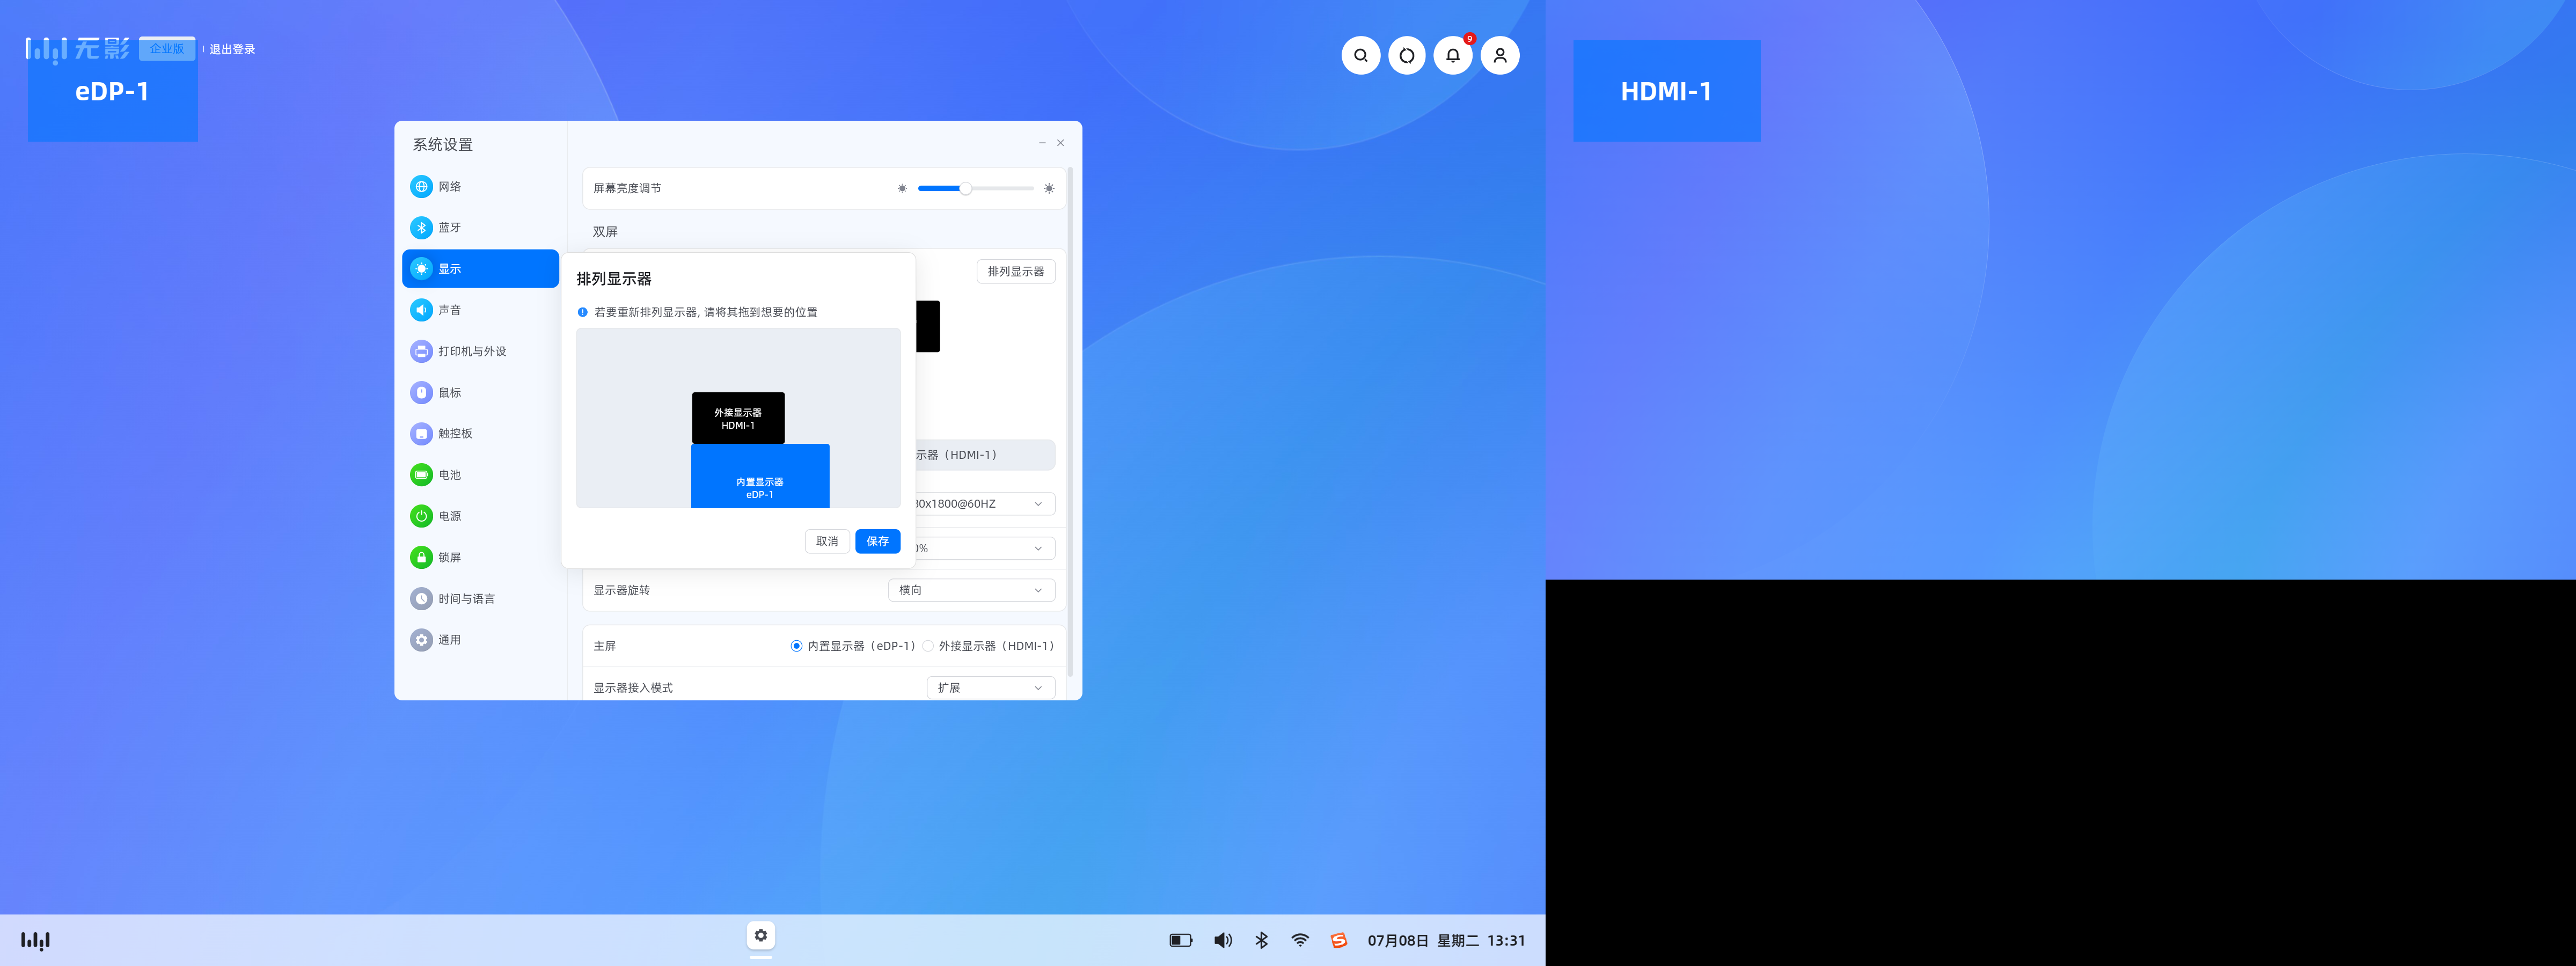2576x966 pixels.
Task: Click the taskbar Bluetooth icon
Action: [1262, 940]
